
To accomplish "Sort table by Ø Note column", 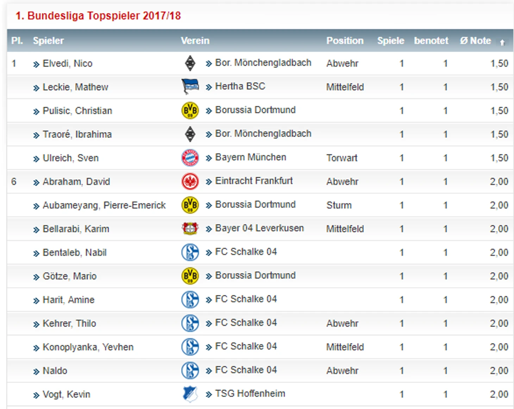I will [x=475, y=40].
